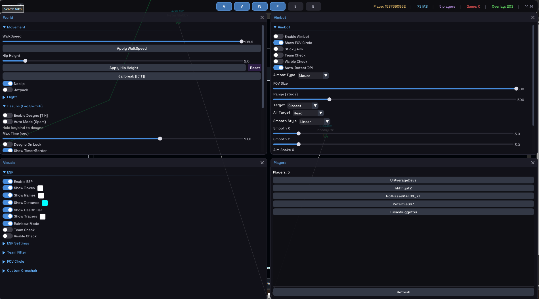Select player hhhhyut2 in the Players list
The width and height of the screenshot is (539, 299).
click(403, 188)
